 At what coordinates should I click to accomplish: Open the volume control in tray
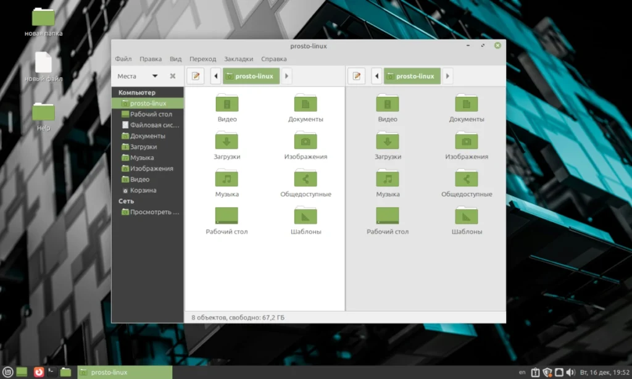click(x=570, y=372)
